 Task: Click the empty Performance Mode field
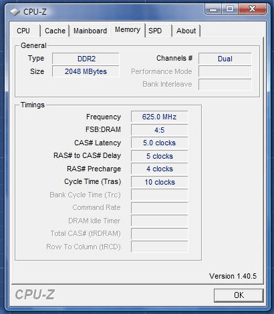click(x=225, y=71)
